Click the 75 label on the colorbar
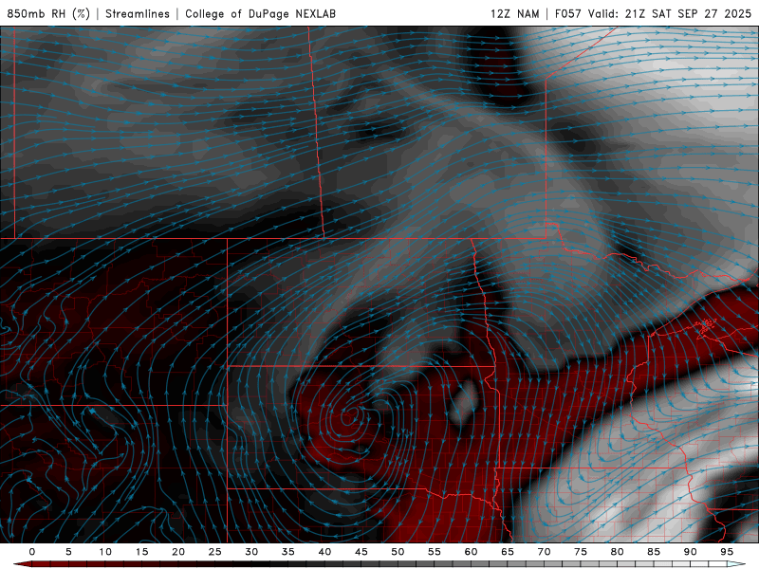The image size is (759, 569). click(x=581, y=552)
